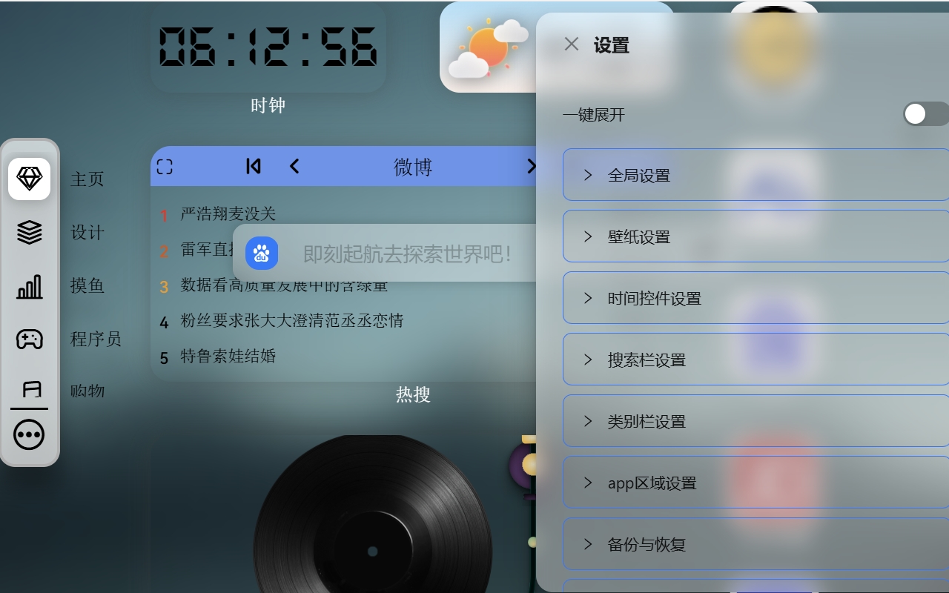Expand the 全局设置 section
This screenshot has height=593, width=949.
(x=755, y=175)
